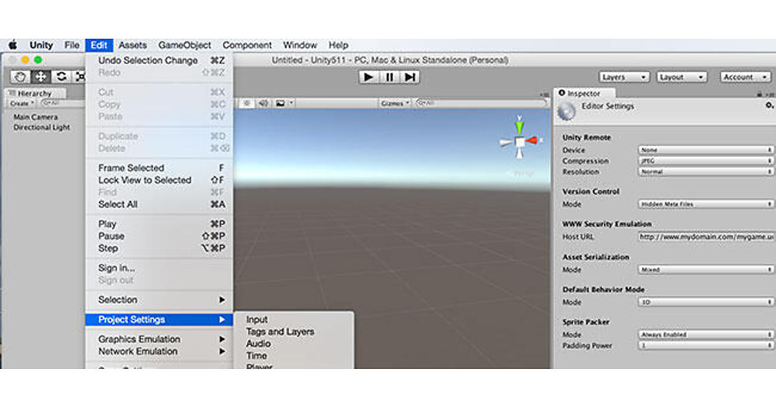
Task: Select Undo Selection Change menu item
Action: click(148, 60)
